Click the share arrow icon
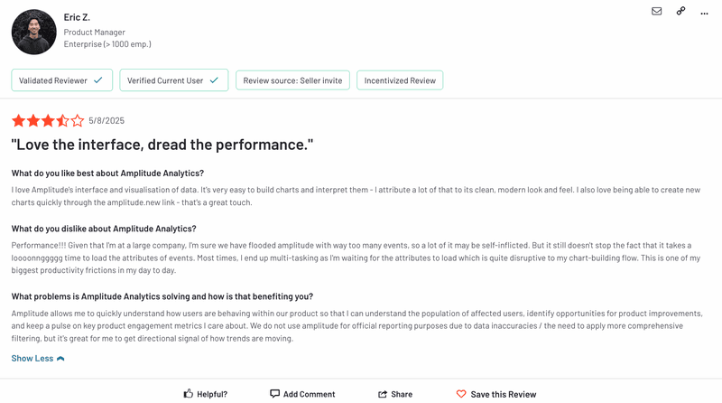 click(x=383, y=394)
